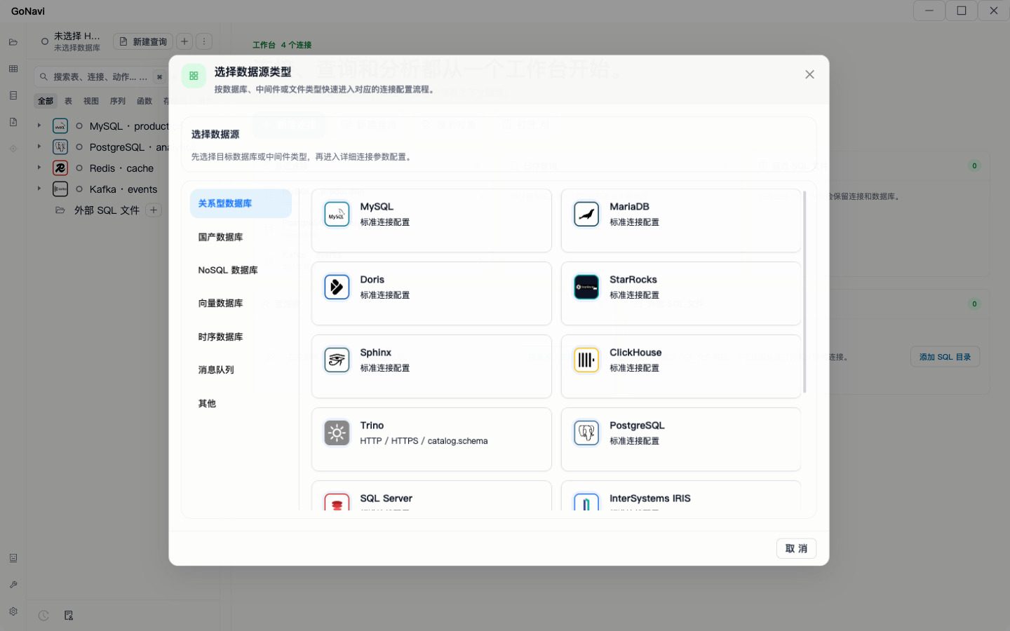Open the table grid icon in left rail
Image resolution: width=1010 pixels, height=631 pixels.
click(x=13, y=69)
